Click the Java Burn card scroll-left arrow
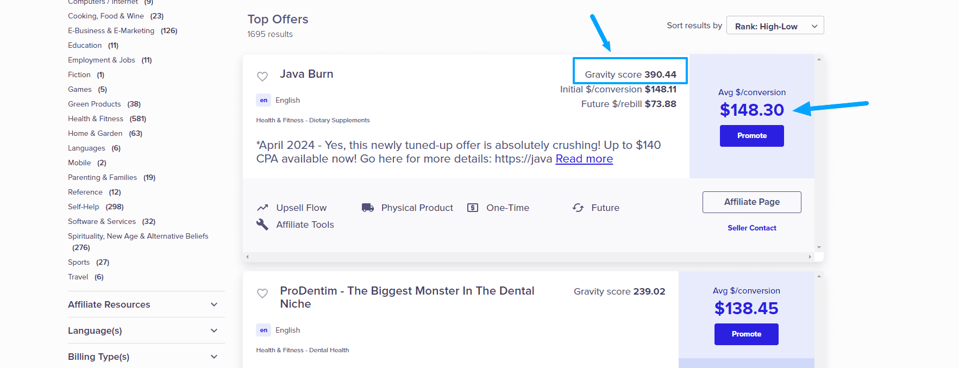 click(x=247, y=257)
